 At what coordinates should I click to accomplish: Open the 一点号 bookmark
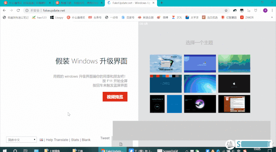click(x=112, y=17)
